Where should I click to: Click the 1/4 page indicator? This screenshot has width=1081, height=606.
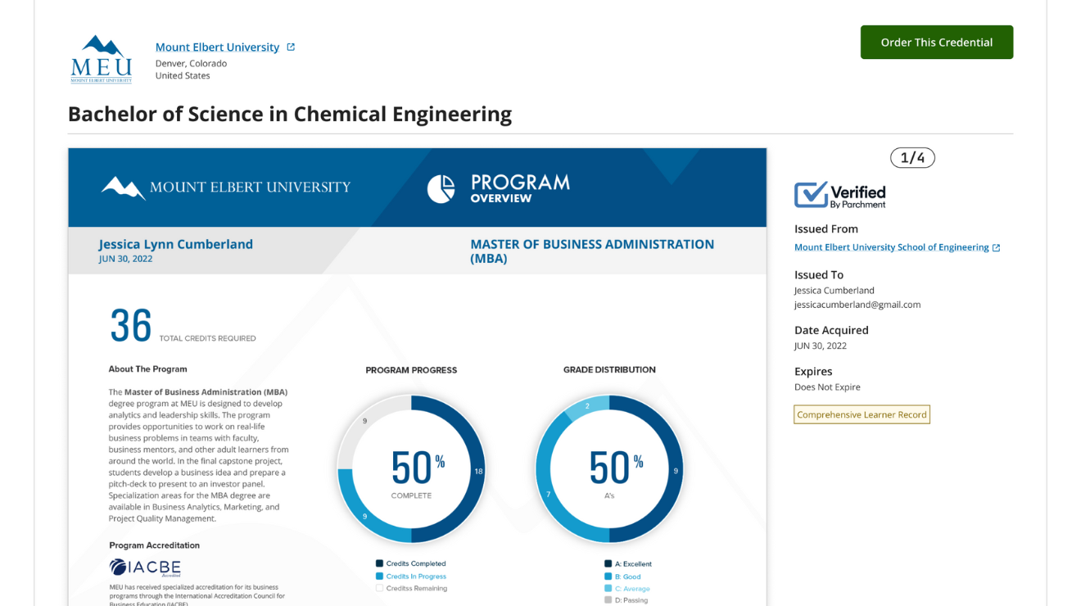coord(912,157)
